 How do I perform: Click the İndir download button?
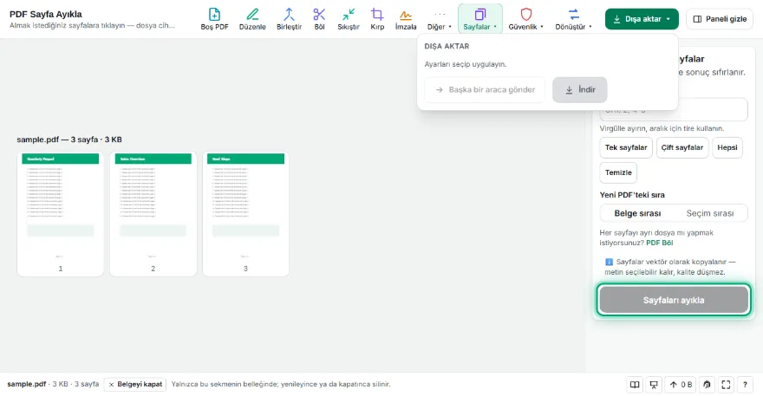tap(579, 89)
